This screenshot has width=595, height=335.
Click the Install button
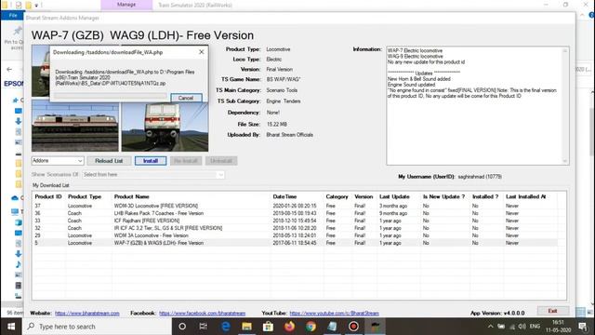[x=151, y=161]
